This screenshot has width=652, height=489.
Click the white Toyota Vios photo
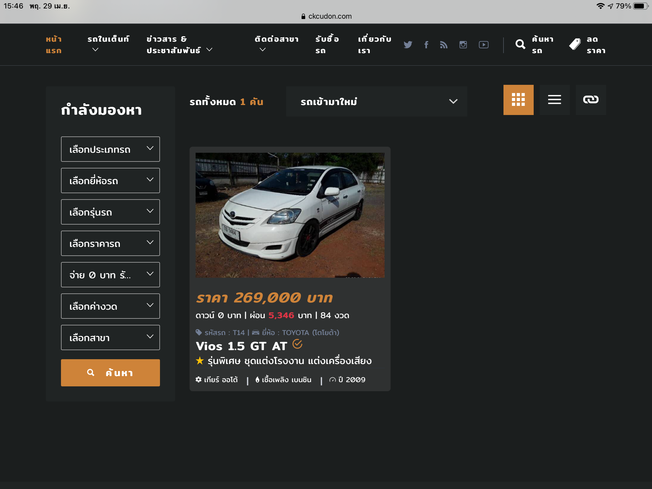[290, 215]
